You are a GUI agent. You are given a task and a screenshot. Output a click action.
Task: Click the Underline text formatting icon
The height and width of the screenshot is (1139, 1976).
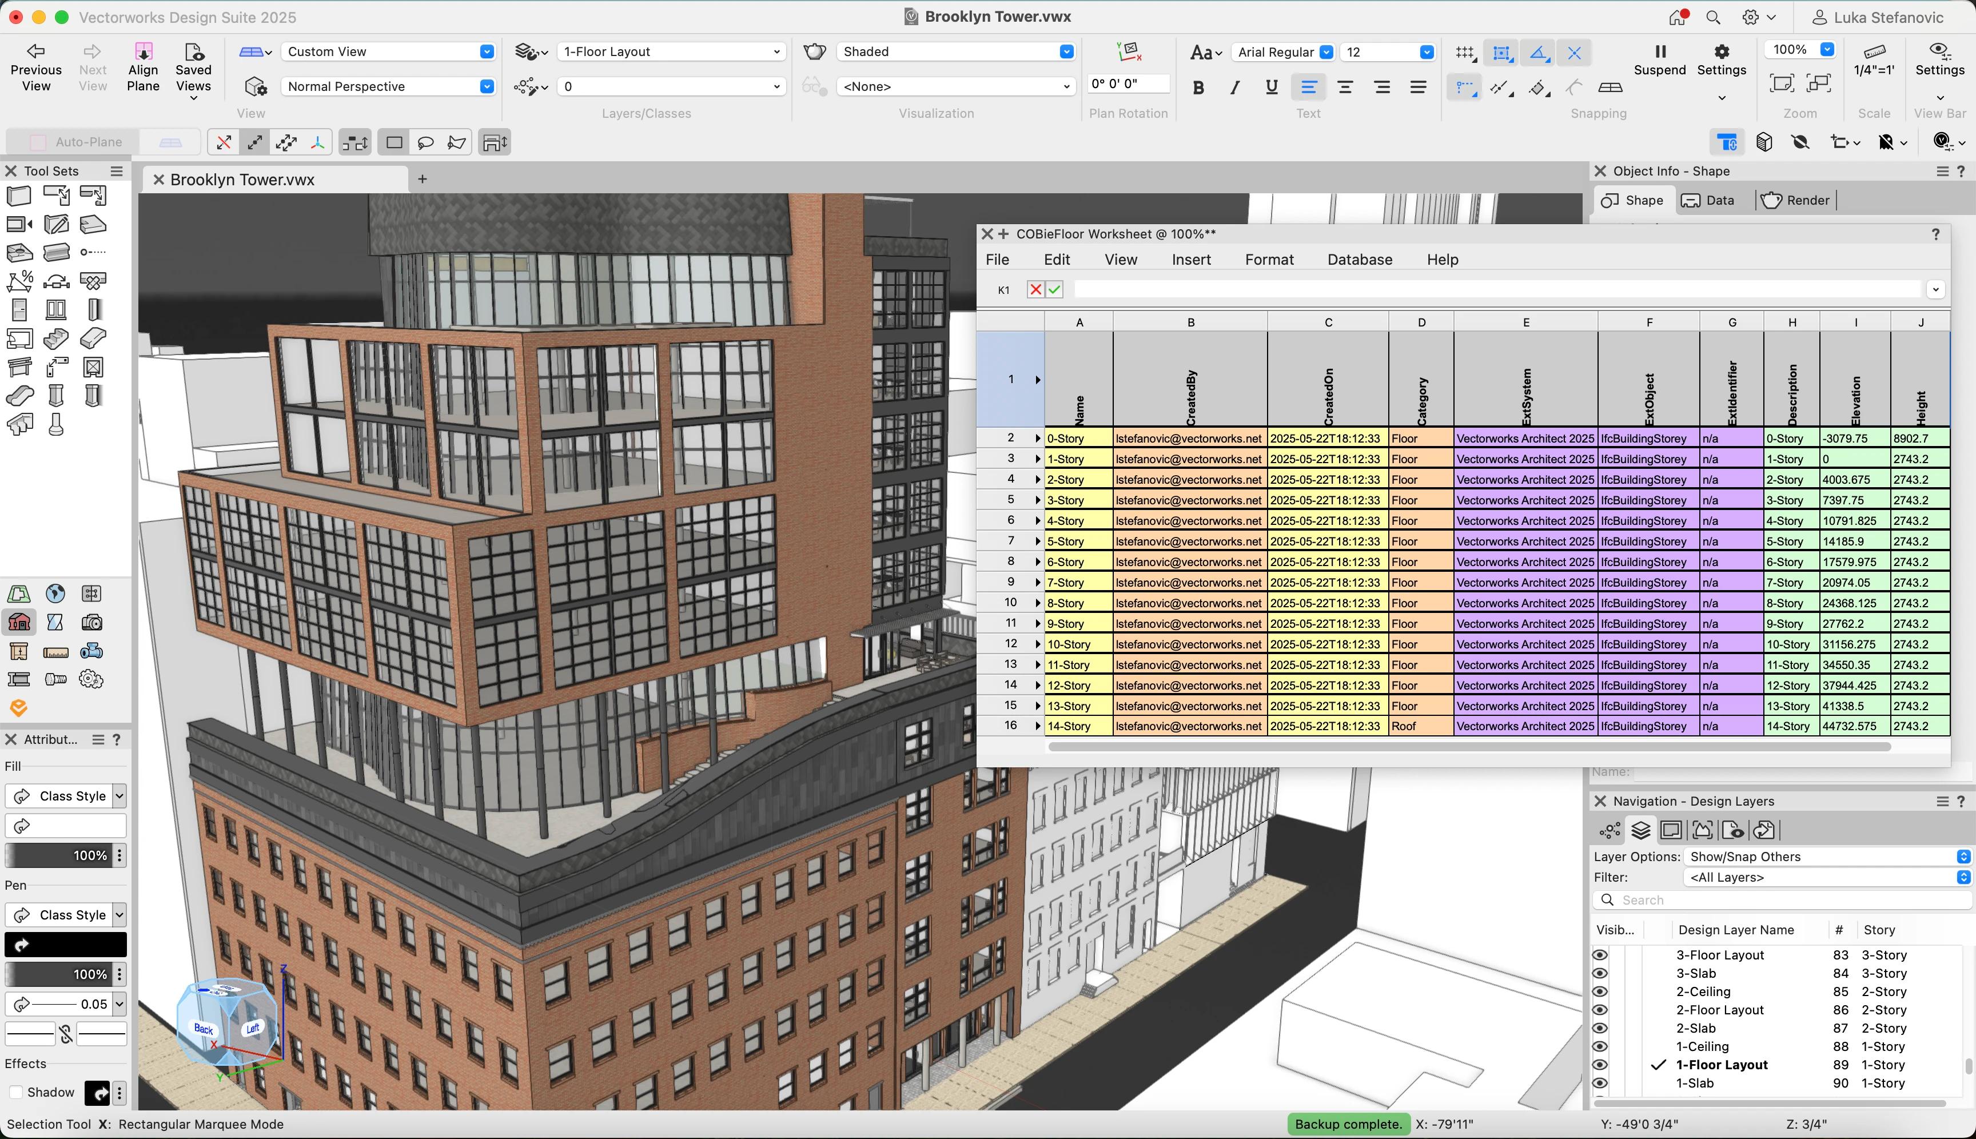point(1271,87)
